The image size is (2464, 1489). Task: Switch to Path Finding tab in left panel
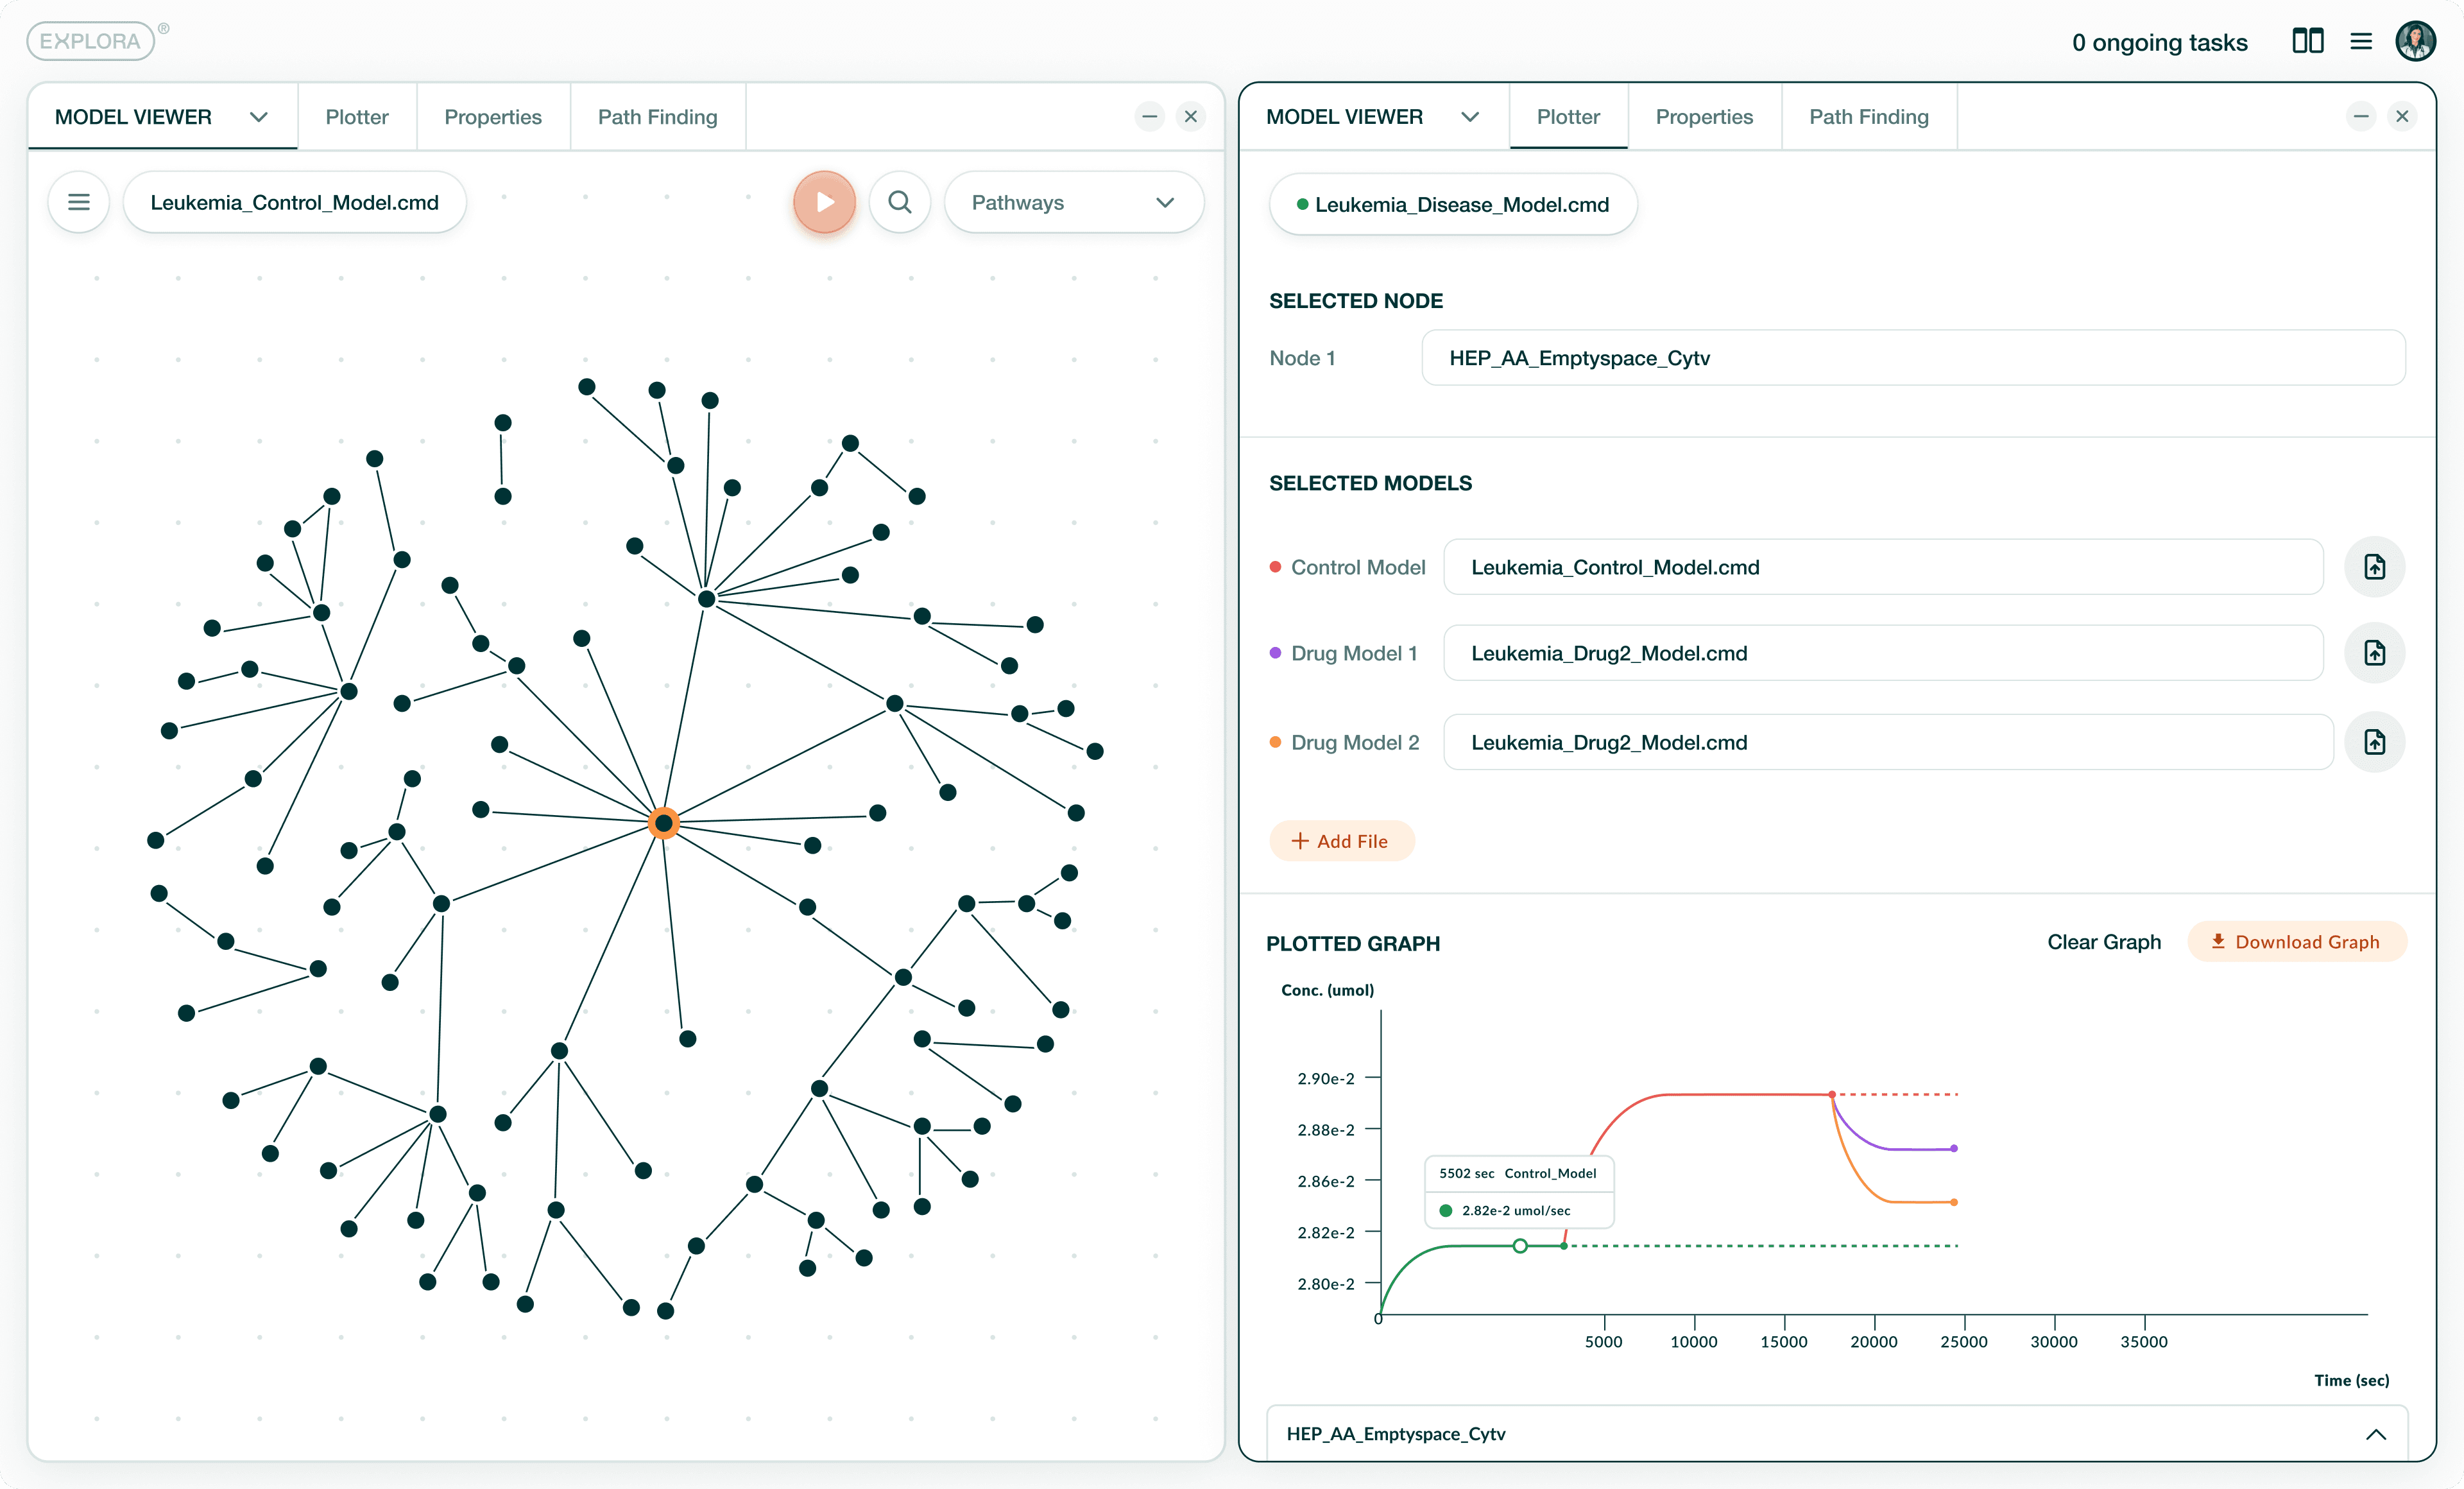pos(657,117)
